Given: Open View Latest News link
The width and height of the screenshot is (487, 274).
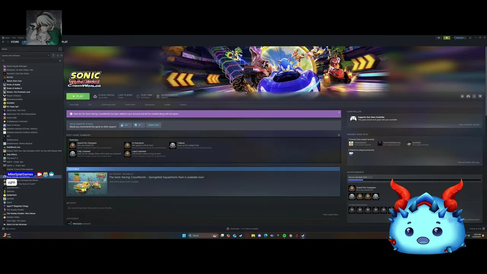Looking at the screenshot, I should tap(330, 215).
